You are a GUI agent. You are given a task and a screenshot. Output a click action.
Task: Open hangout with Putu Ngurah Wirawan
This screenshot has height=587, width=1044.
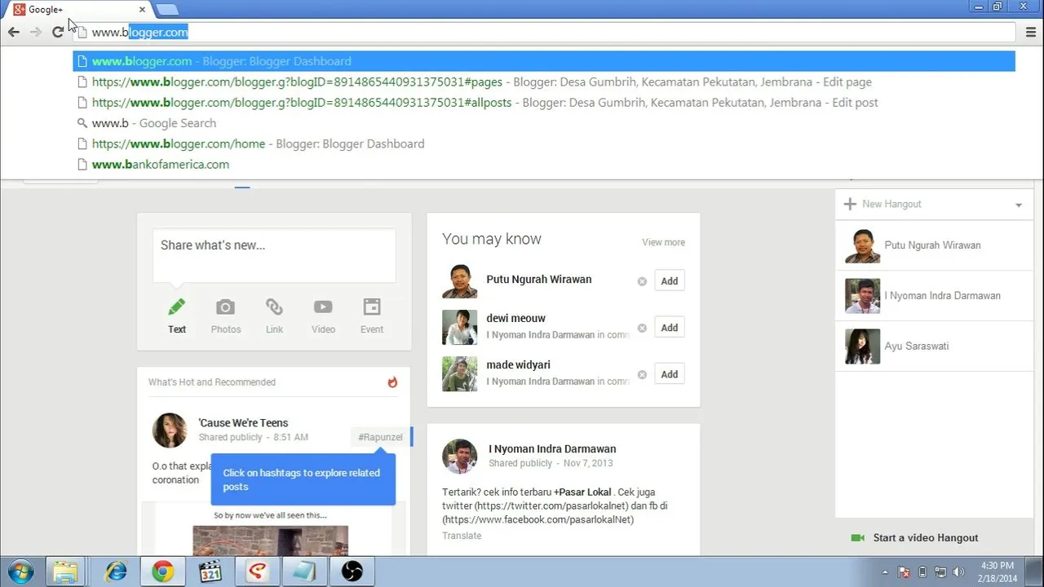(x=934, y=245)
